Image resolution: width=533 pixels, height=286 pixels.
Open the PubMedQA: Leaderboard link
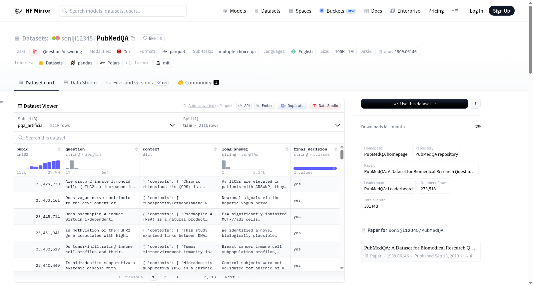[x=388, y=186]
